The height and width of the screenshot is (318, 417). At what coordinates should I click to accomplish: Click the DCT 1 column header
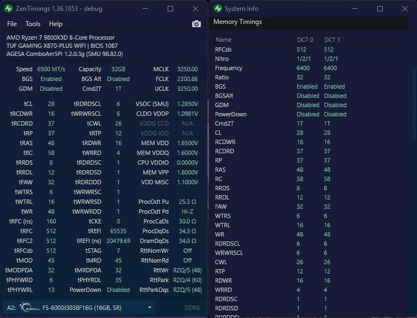pos(335,40)
